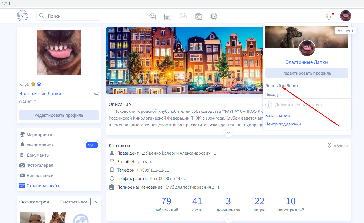Click the chip icon in top navigation
Viewport: 364px width, 223px height.
pos(214,16)
